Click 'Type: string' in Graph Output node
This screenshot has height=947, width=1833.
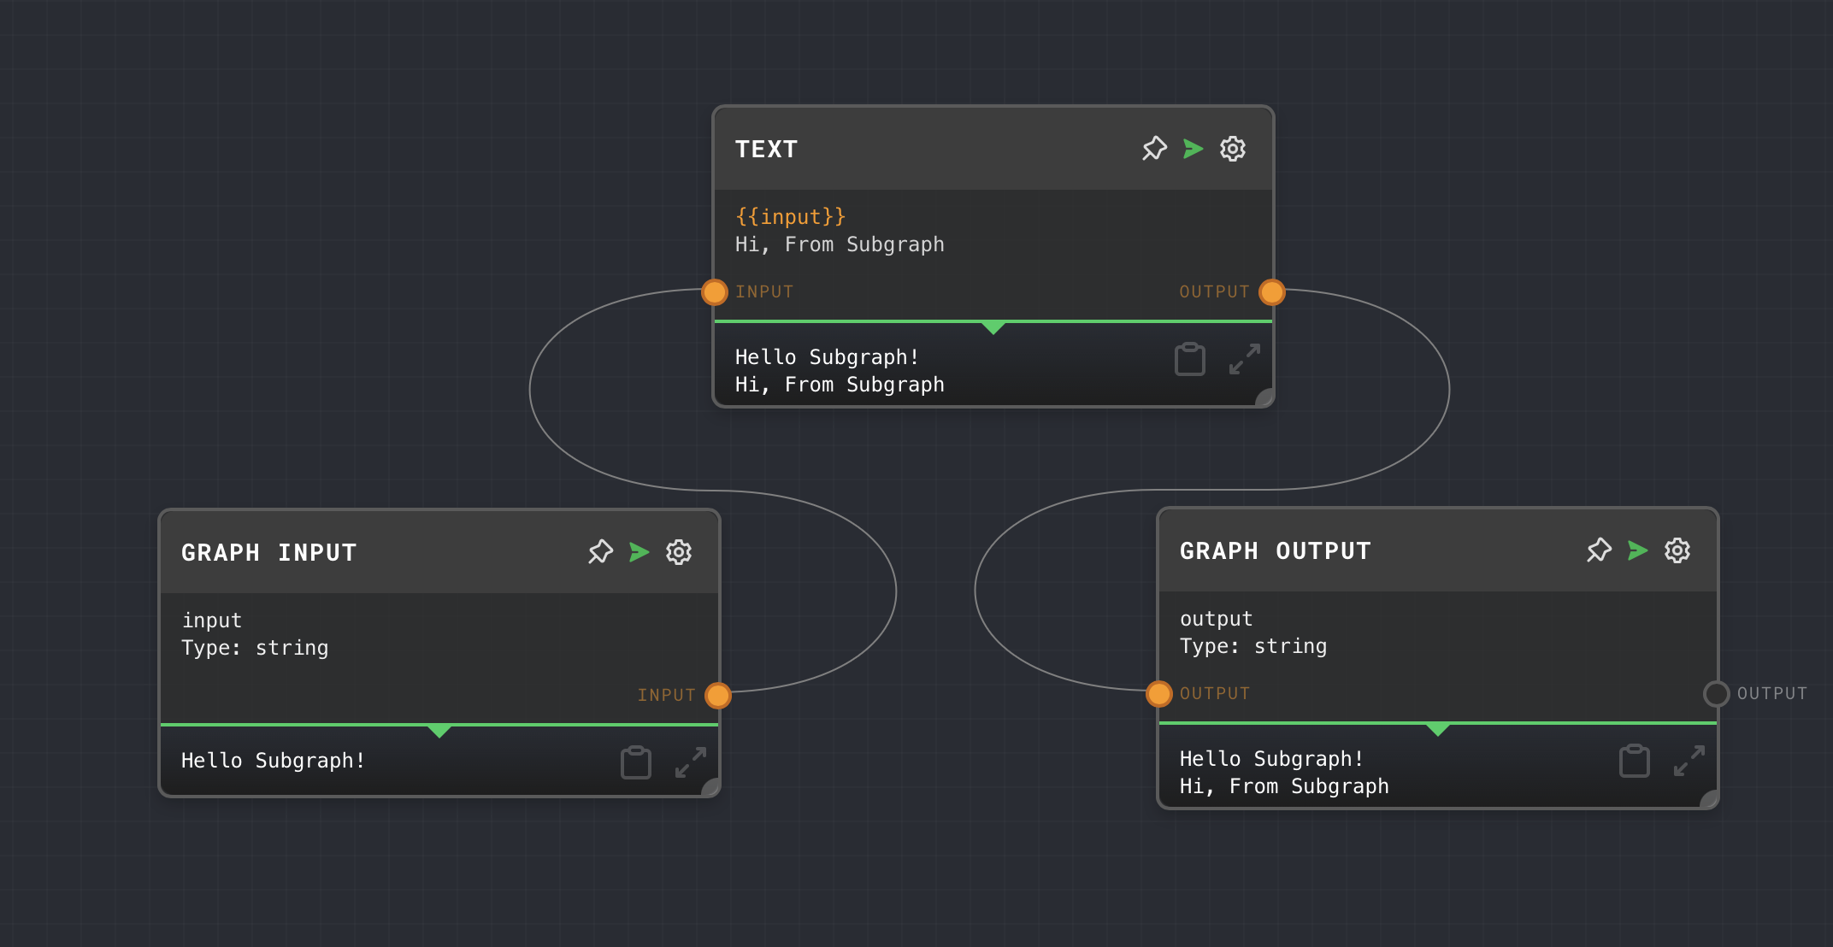point(1253,646)
